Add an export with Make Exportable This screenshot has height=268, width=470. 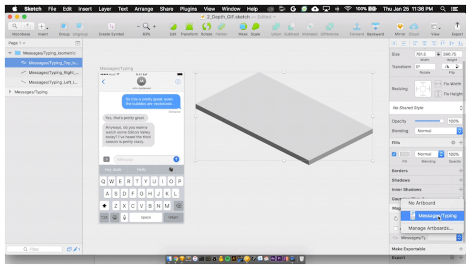pyautogui.click(x=461, y=249)
